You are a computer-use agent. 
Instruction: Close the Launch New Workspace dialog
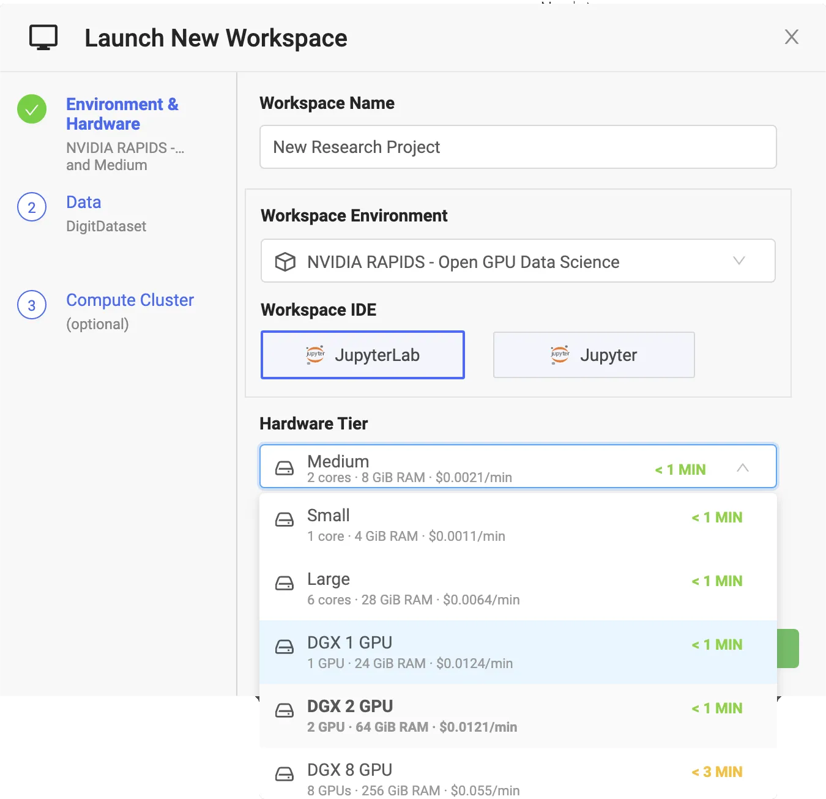(792, 37)
